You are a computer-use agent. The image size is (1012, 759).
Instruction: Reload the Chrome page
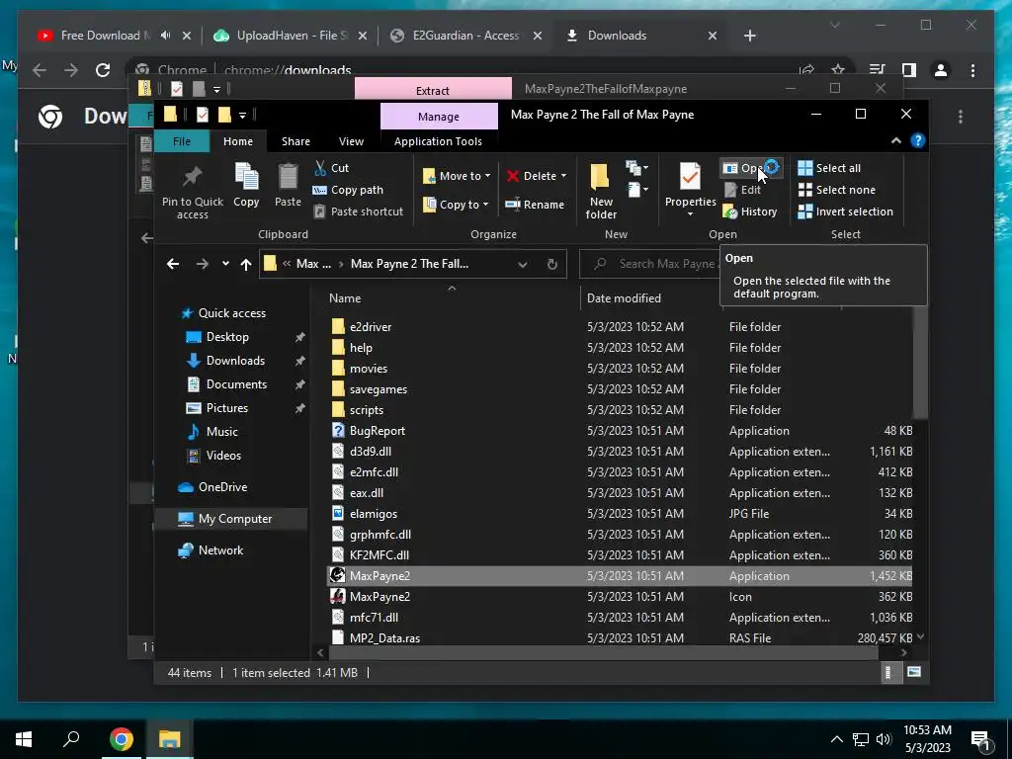pos(103,70)
